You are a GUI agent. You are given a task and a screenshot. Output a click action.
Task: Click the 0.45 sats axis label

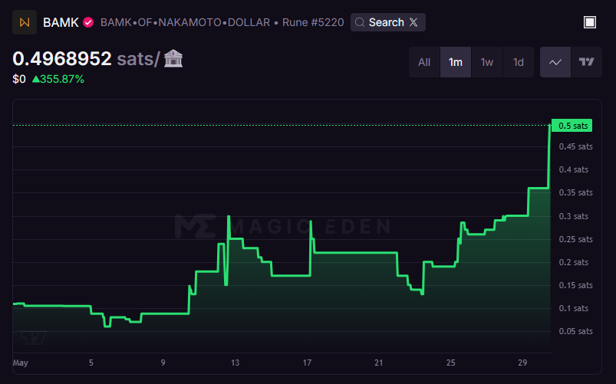point(575,146)
